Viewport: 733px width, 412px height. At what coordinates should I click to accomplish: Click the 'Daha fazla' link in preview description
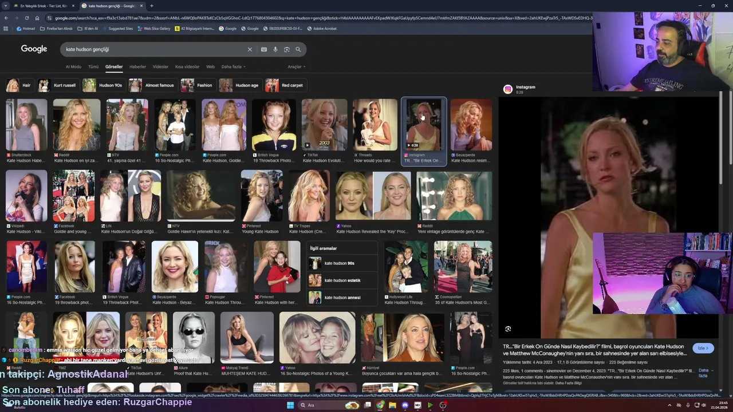[703, 373]
